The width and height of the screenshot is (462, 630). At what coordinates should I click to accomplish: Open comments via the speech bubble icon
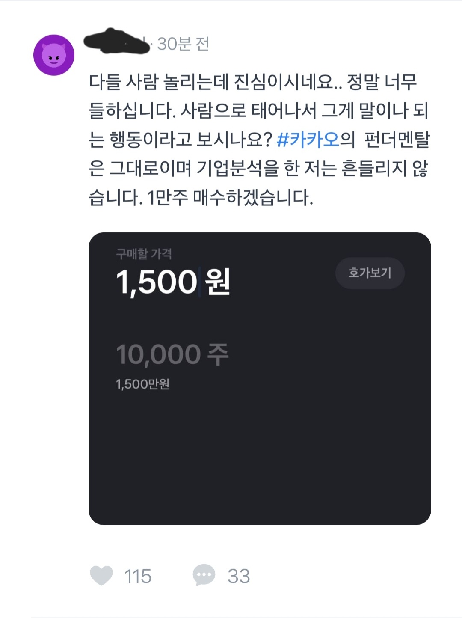[x=204, y=575]
